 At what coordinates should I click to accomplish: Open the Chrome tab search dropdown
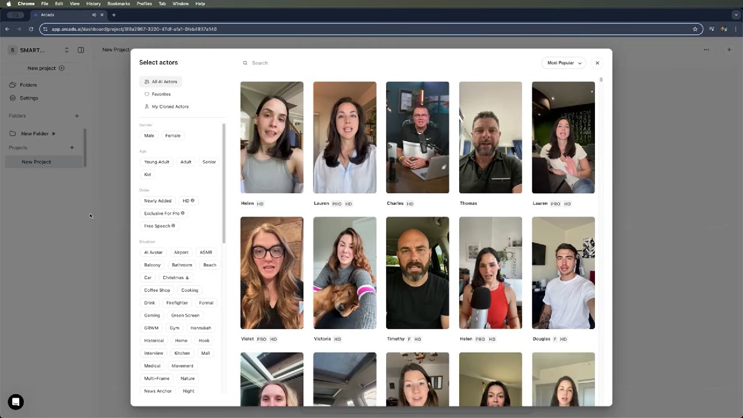pyautogui.click(x=735, y=15)
